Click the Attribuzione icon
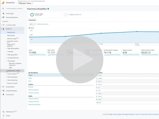Image resolution: width=159 pixels, height=119 pixels. 3,112
